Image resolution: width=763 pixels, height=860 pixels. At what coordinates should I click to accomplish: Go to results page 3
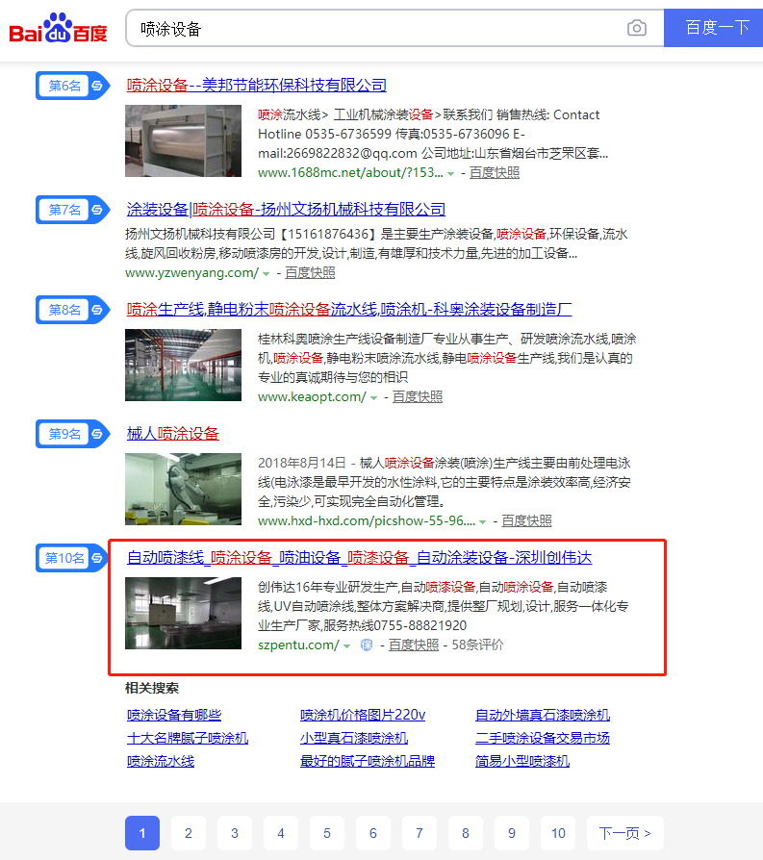point(235,833)
